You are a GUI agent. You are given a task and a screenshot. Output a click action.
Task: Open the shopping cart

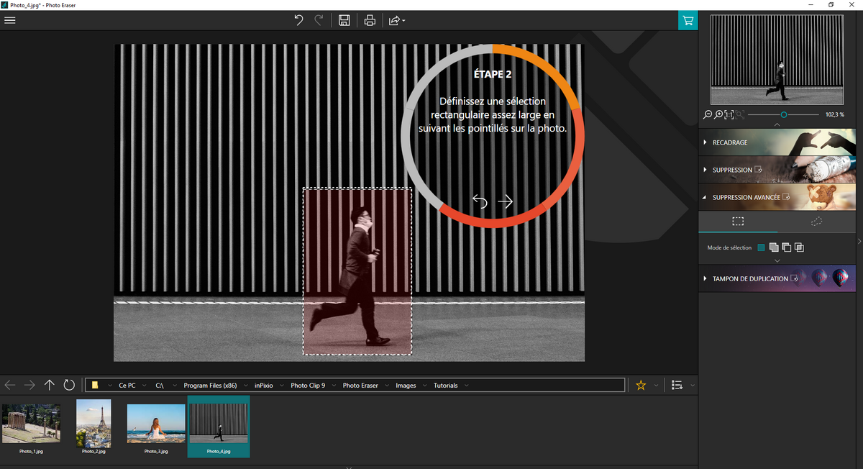point(688,20)
